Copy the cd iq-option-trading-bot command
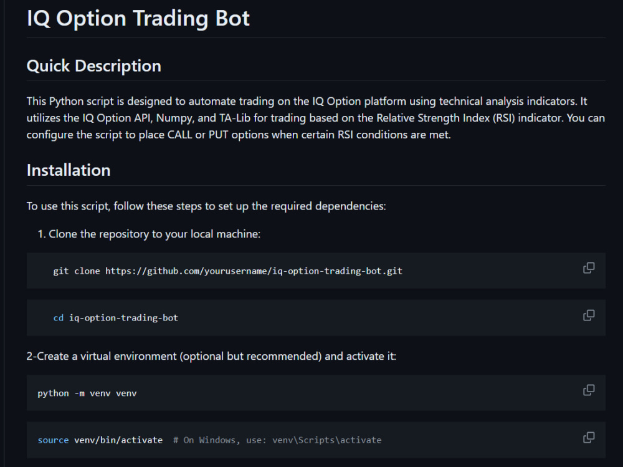 point(588,315)
